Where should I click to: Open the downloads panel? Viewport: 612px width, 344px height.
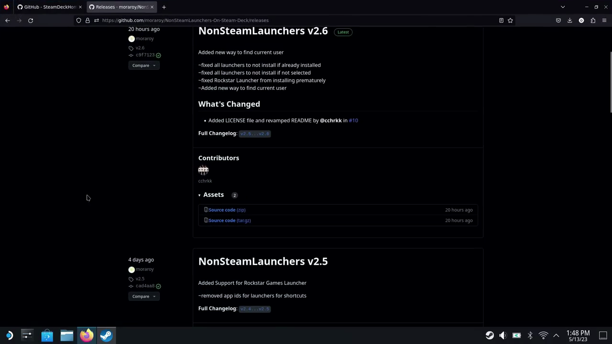569,20
